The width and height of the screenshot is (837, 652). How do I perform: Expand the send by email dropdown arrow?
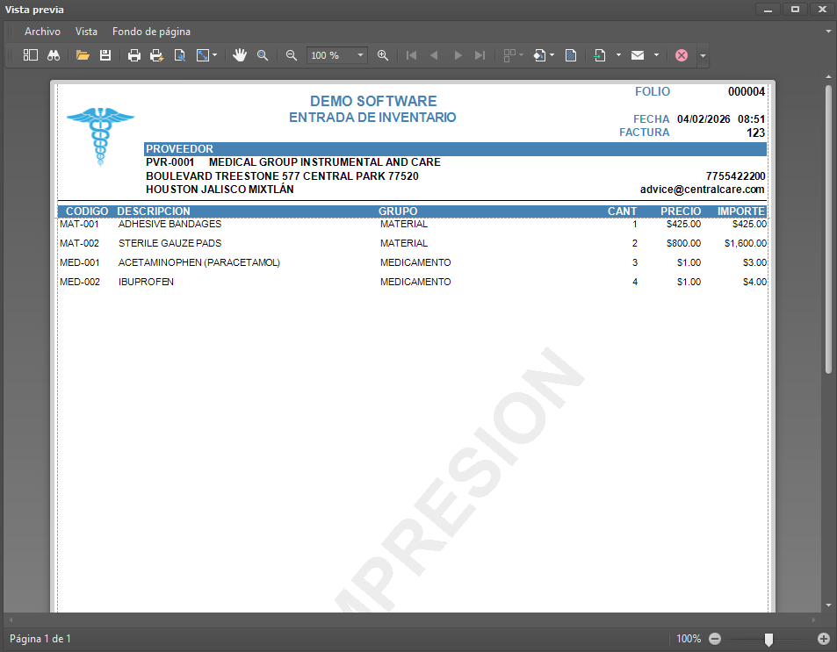(656, 55)
